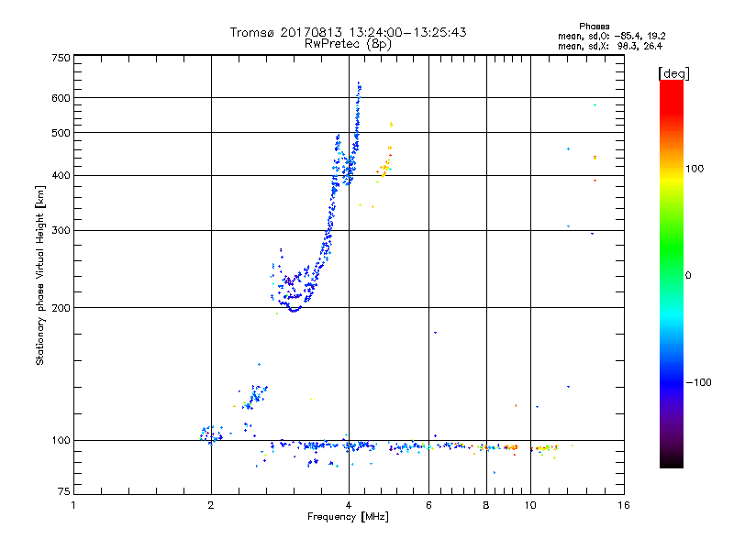This screenshot has height=550, width=734.
Task: Click the 'Phases' header label
Action: click(594, 27)
